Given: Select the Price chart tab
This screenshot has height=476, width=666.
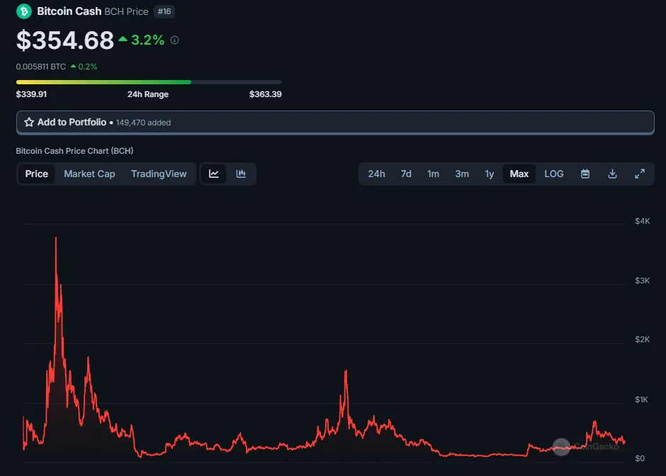Looking at the screenshot, I should (37, 174).
